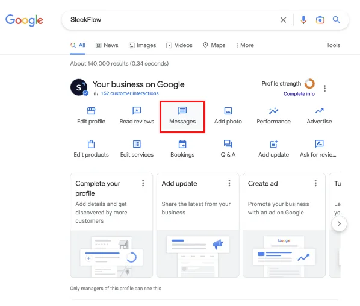360x306 pixels.
Task: Open the Create ad card heading
Action: click(262, 184)
